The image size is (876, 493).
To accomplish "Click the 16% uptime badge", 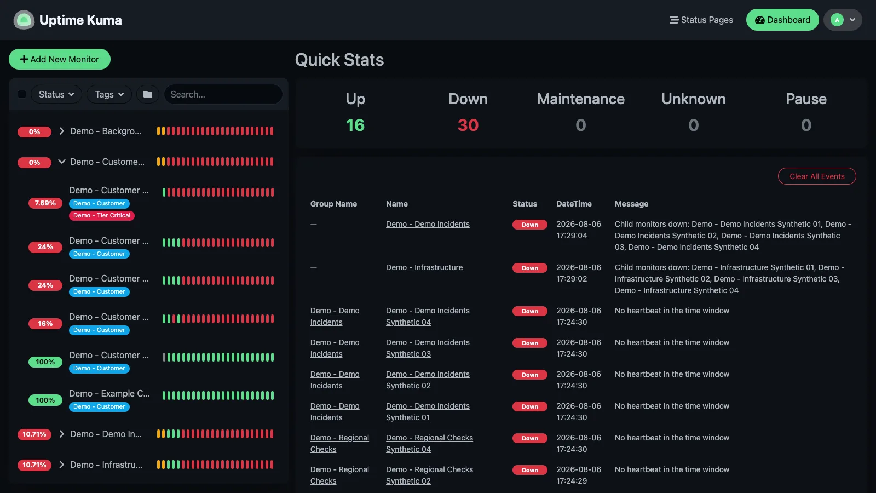I will click(x=45, y=324).
